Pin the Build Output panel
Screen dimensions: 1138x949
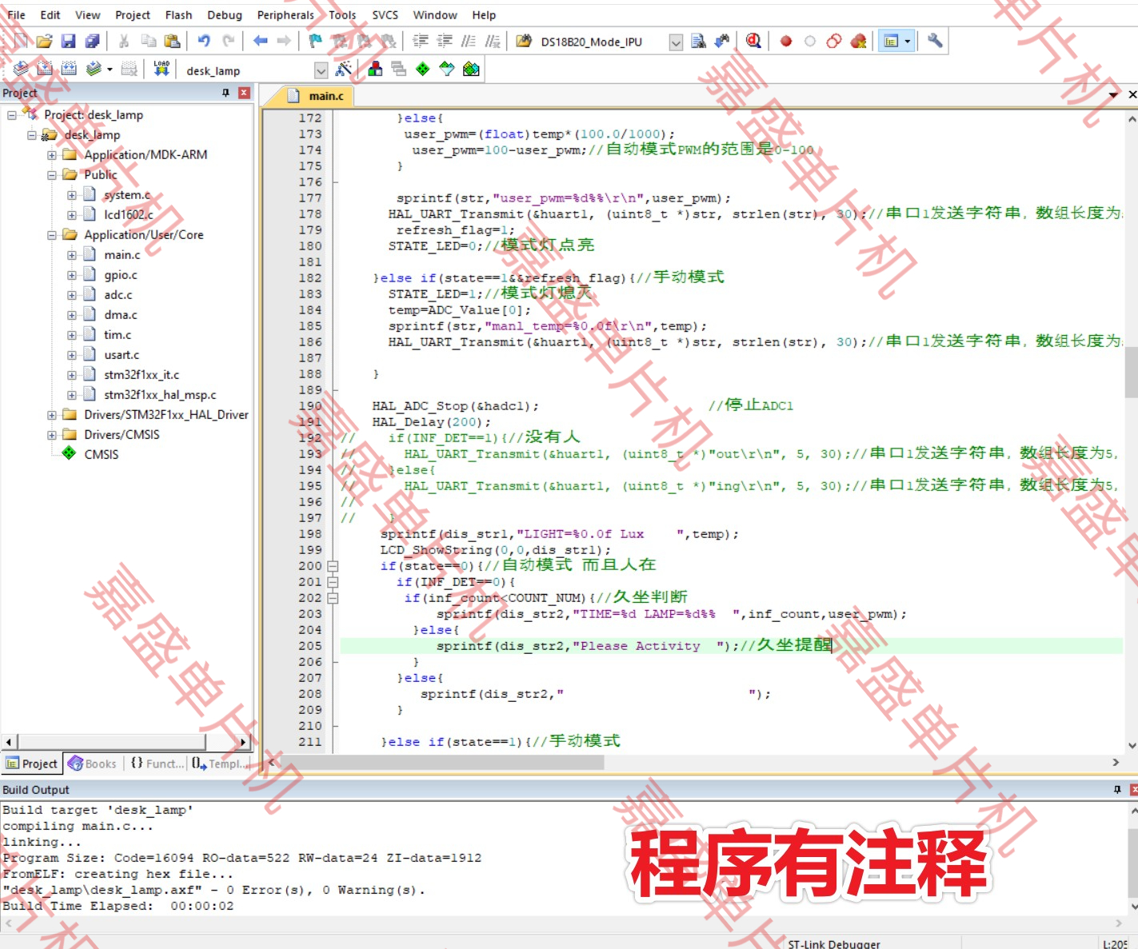point(1117,789)
